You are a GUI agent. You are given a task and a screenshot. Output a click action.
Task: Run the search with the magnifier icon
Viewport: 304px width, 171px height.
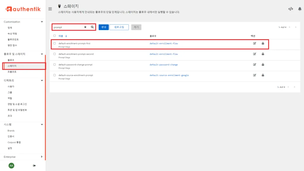[x=92, y=27]
